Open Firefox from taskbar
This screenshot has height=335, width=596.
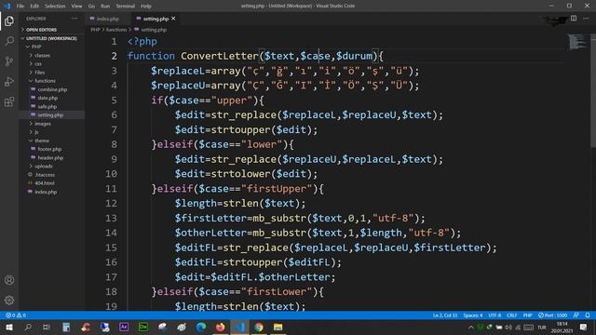click(220, 327)
